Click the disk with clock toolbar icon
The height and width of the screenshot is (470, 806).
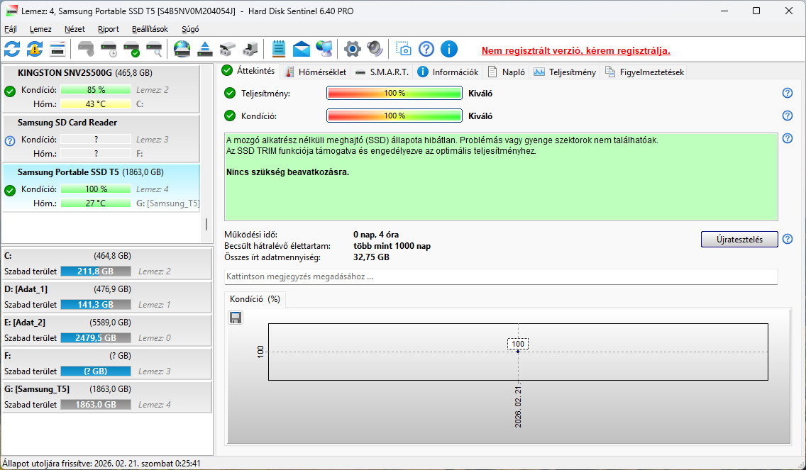(109, 50)
